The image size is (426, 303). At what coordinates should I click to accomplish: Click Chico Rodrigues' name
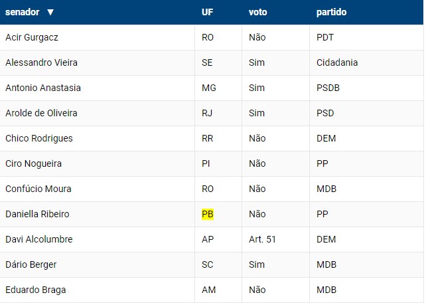point(39,138)
